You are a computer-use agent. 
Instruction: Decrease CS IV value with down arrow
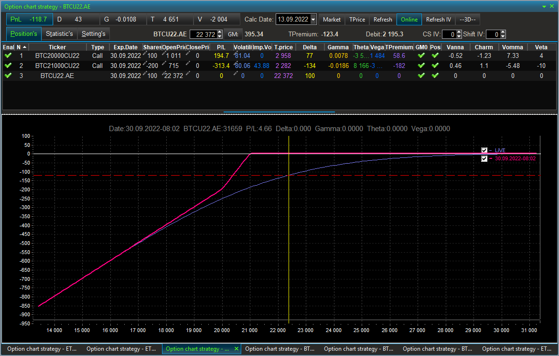coord(459,36)
